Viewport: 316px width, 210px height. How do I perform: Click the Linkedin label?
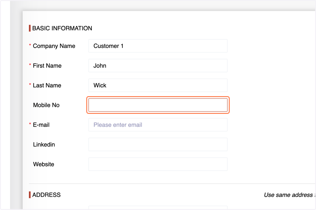point(44,144)
